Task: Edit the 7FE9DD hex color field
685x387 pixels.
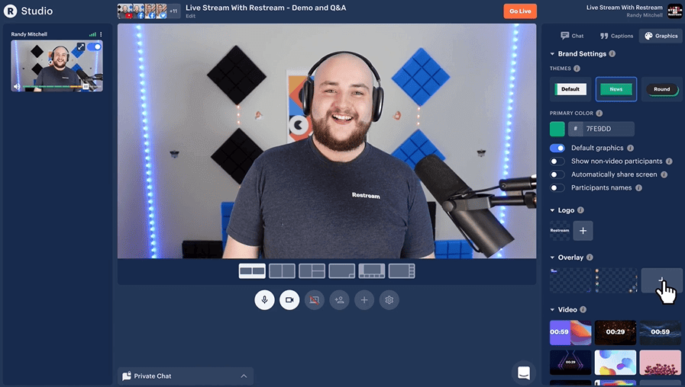Action: 601,129
